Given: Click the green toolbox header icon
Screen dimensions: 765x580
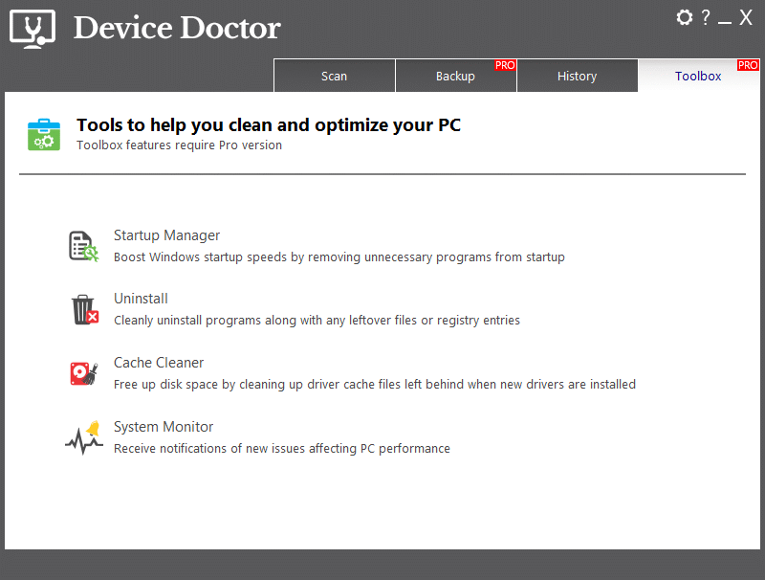Looking at the screenshot, I should tap(44, 135).
